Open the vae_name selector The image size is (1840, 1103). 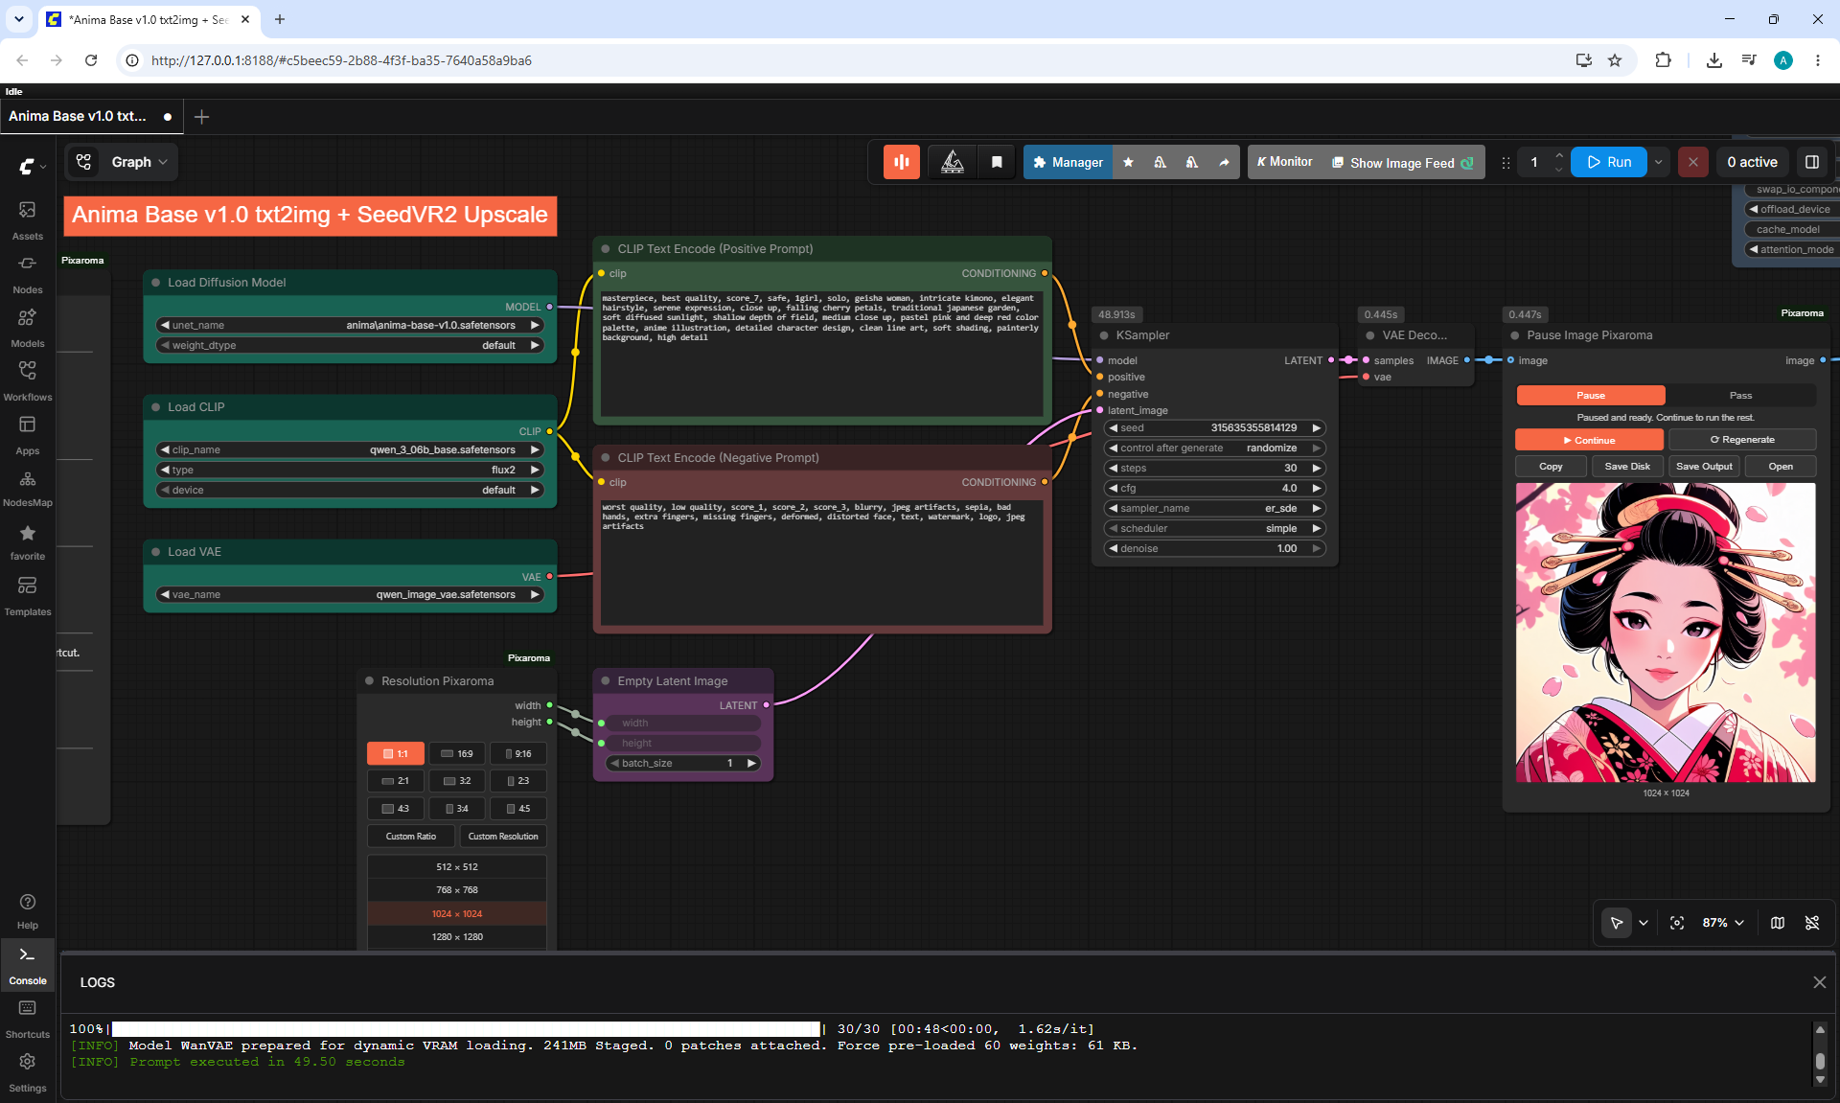[x=350, y=594]
